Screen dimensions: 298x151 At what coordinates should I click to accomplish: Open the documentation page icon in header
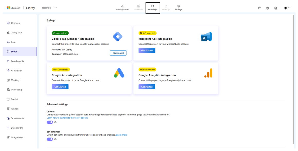click(276, 8)
